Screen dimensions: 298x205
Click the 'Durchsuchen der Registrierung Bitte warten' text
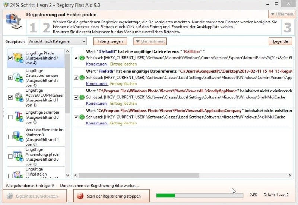100,186
